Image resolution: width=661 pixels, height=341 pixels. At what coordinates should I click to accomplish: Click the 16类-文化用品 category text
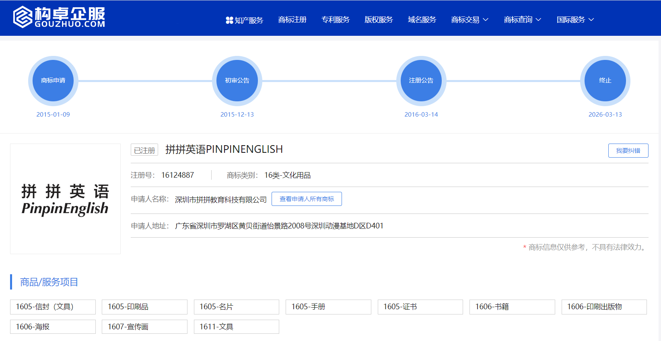(287, 175)
